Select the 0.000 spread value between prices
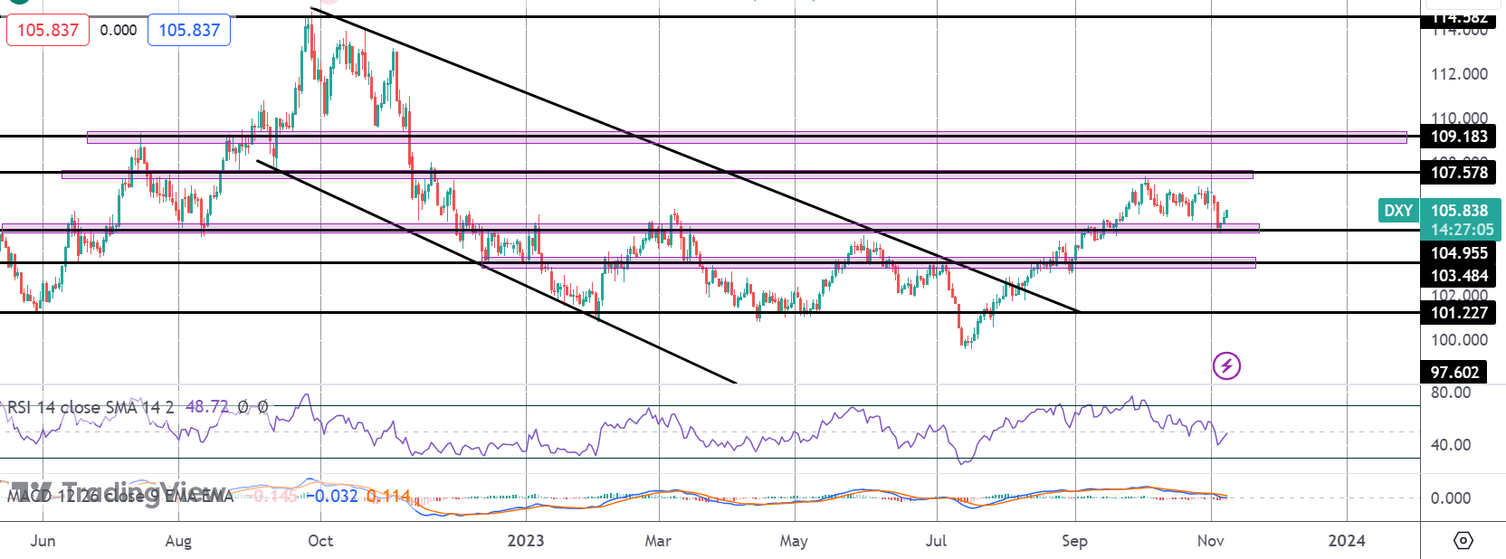 click(x=119, y=30)
